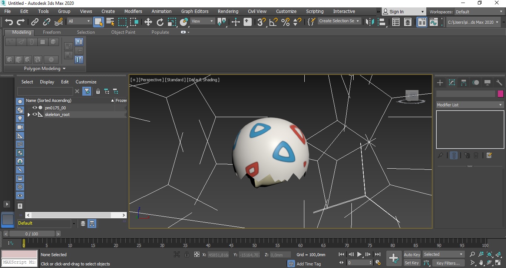Click the Pan View hand icon
The width and height of the screenshot is (506, 268).
coord(481,263)
